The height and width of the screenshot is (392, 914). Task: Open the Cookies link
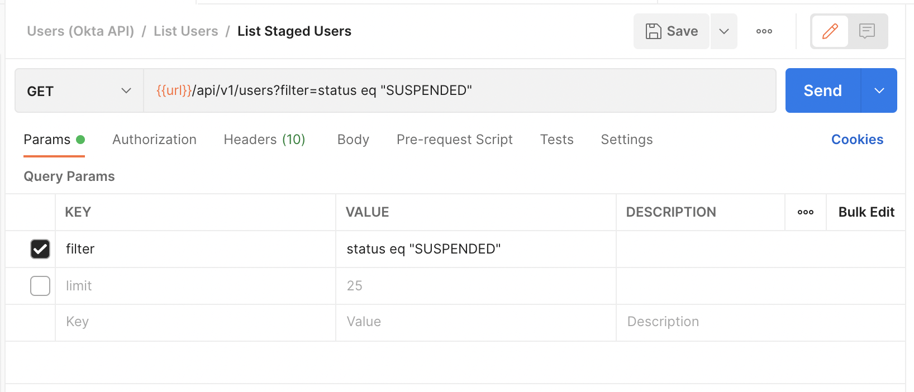point(857,140)
